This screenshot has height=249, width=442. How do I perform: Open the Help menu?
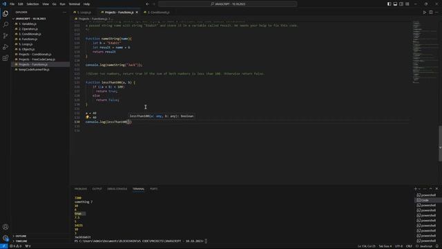[x=86, y=4]
